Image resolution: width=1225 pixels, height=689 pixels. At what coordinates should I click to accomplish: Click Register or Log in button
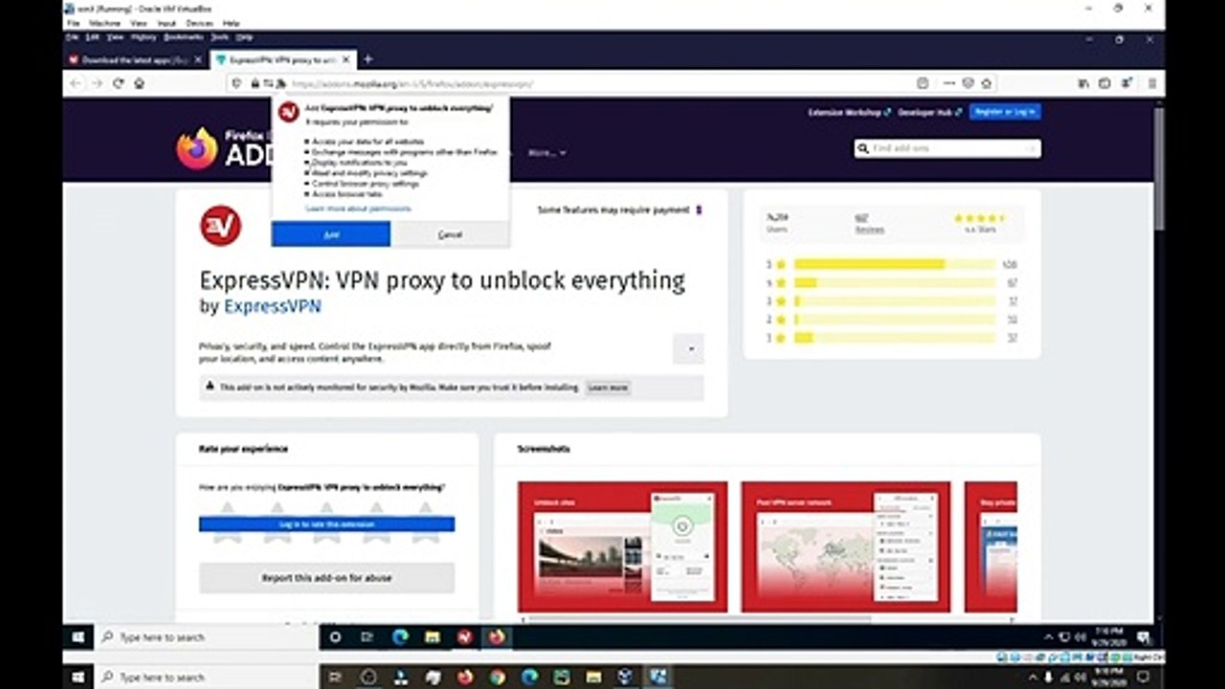point(1005,112)
